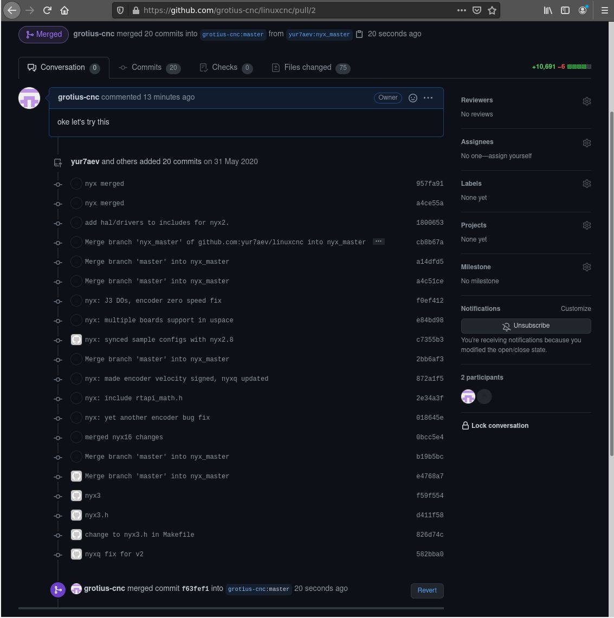Click the yur7aev author link
Viewport: 614px width, 618px height.
[x=85, y=161]
